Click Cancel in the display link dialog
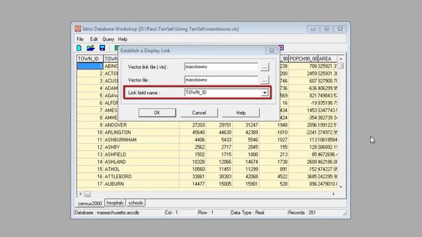The image size is (422, 237). click(199, 113)
